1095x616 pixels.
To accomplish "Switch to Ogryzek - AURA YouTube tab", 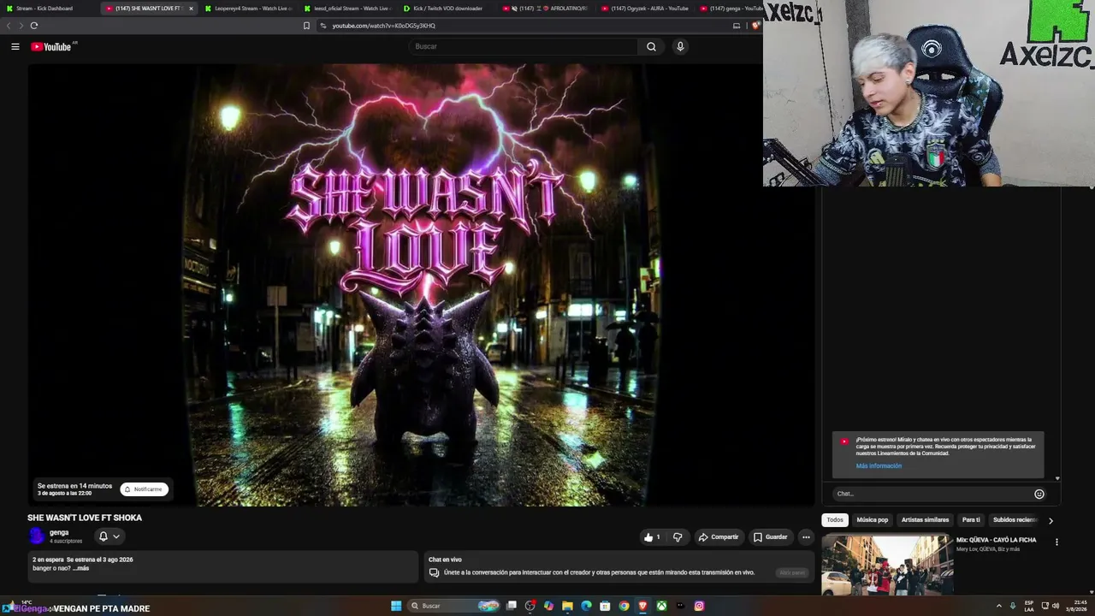I will pos(646,9).
